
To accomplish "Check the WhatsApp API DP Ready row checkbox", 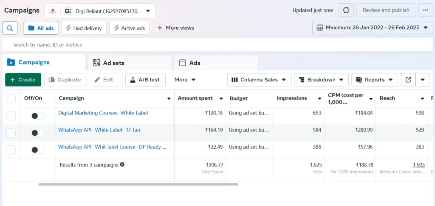I will [x=11, y=150].
